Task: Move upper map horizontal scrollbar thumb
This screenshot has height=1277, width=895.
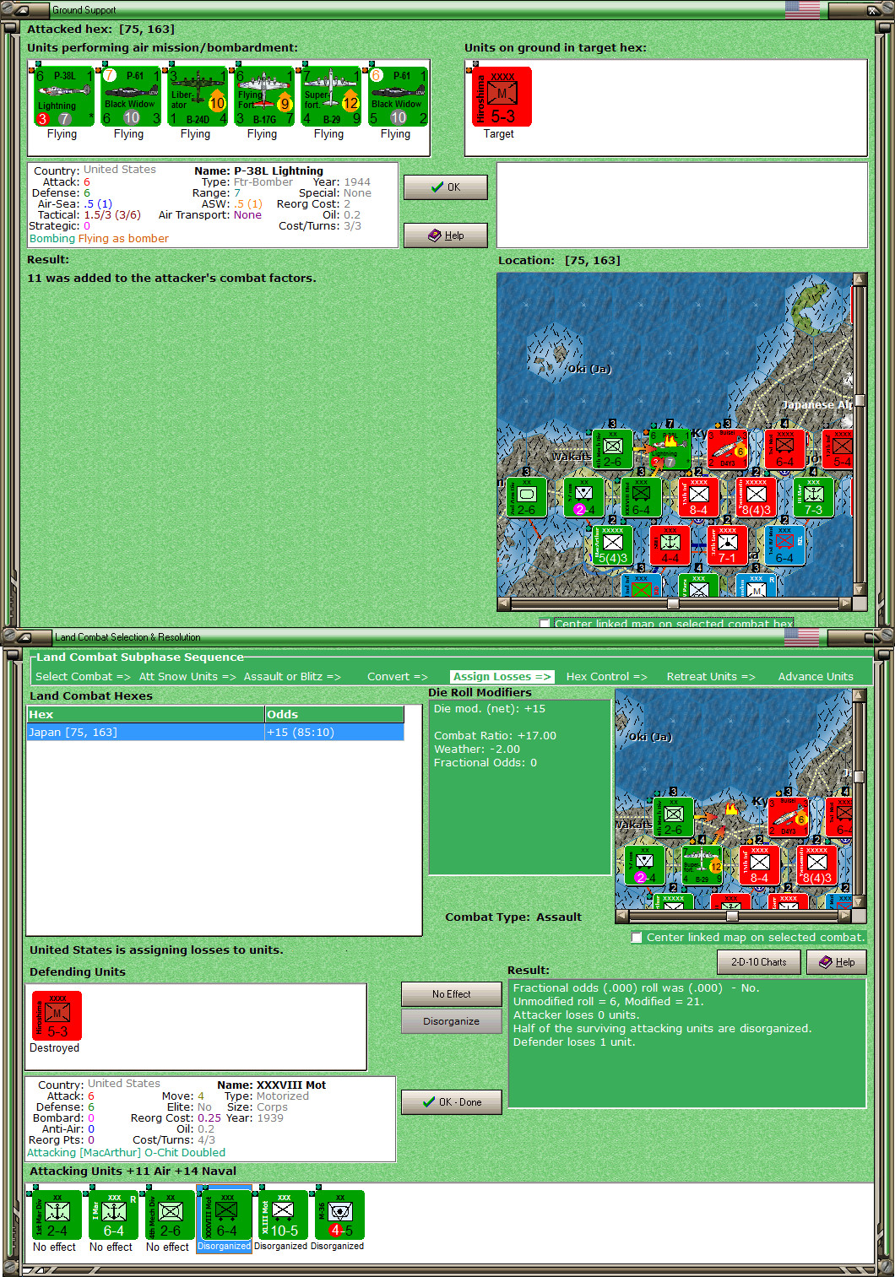Action: click(x=673, y=603)
